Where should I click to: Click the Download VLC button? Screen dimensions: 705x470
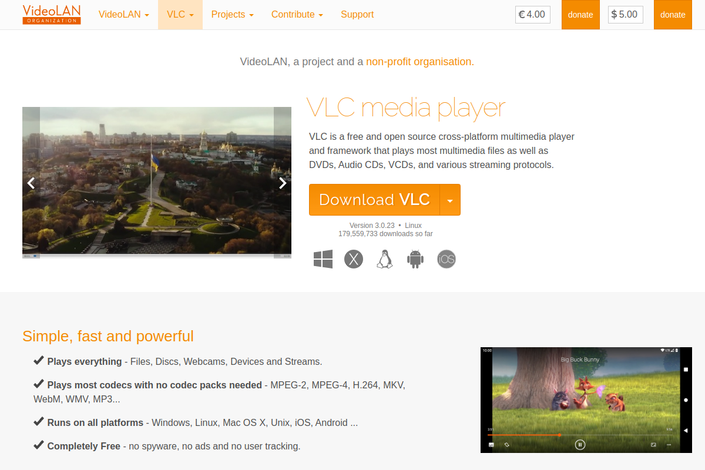click(374, 200)
